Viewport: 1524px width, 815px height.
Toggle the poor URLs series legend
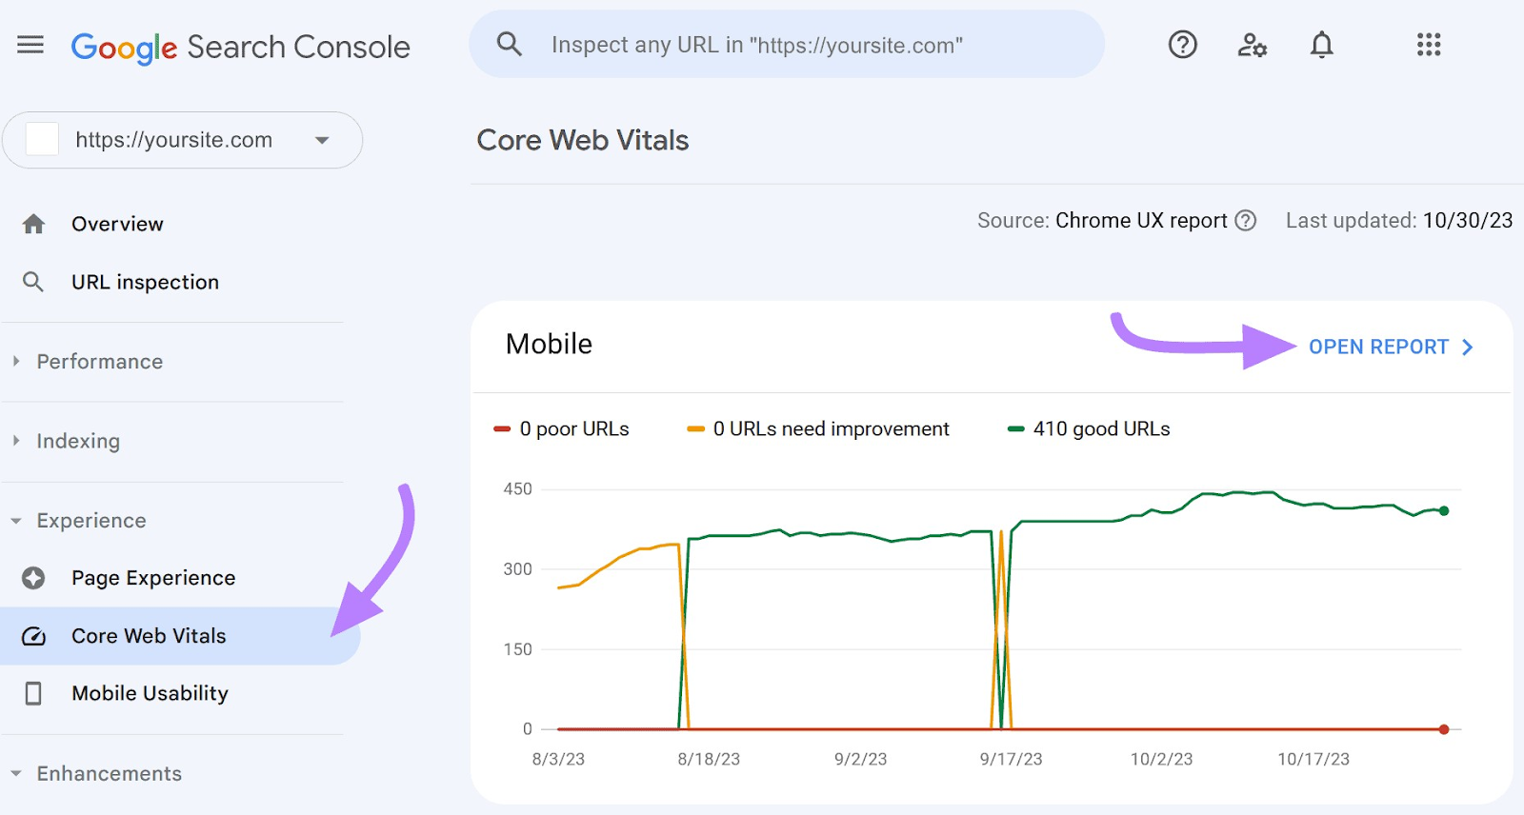[562, 429]
